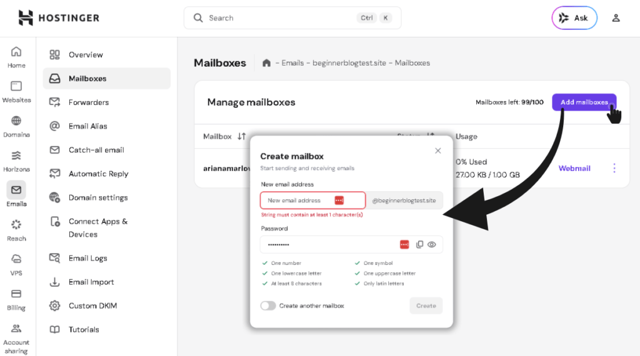Click the 'String must contain at least 1 character(s)' error
Image resolution: width=640 pixels, height=356 pixels.
pos(312,215)
